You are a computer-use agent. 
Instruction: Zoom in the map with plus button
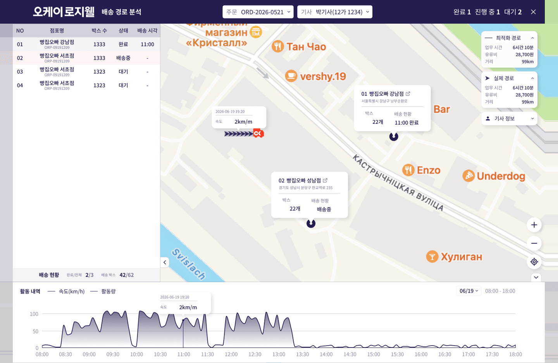[534, 225]
